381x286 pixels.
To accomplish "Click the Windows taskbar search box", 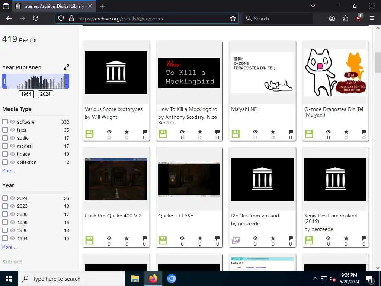I will coord(71,279).
